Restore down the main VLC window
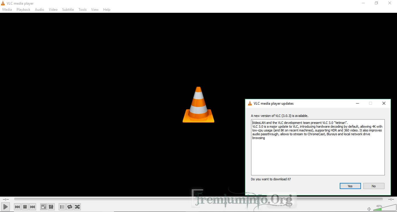The height and width of the screenshot is (212, 397). click(x=376, y=3)
